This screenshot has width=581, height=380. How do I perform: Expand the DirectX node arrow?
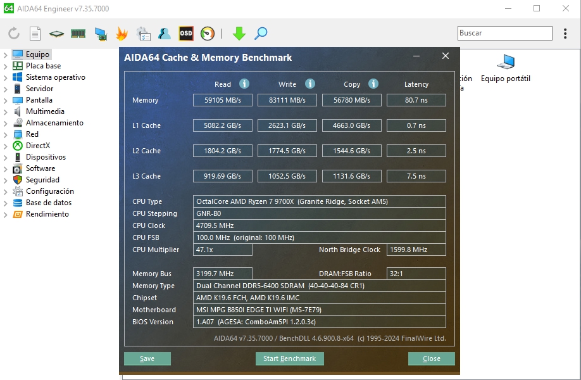pyautogui.click(x=5, y=146)
